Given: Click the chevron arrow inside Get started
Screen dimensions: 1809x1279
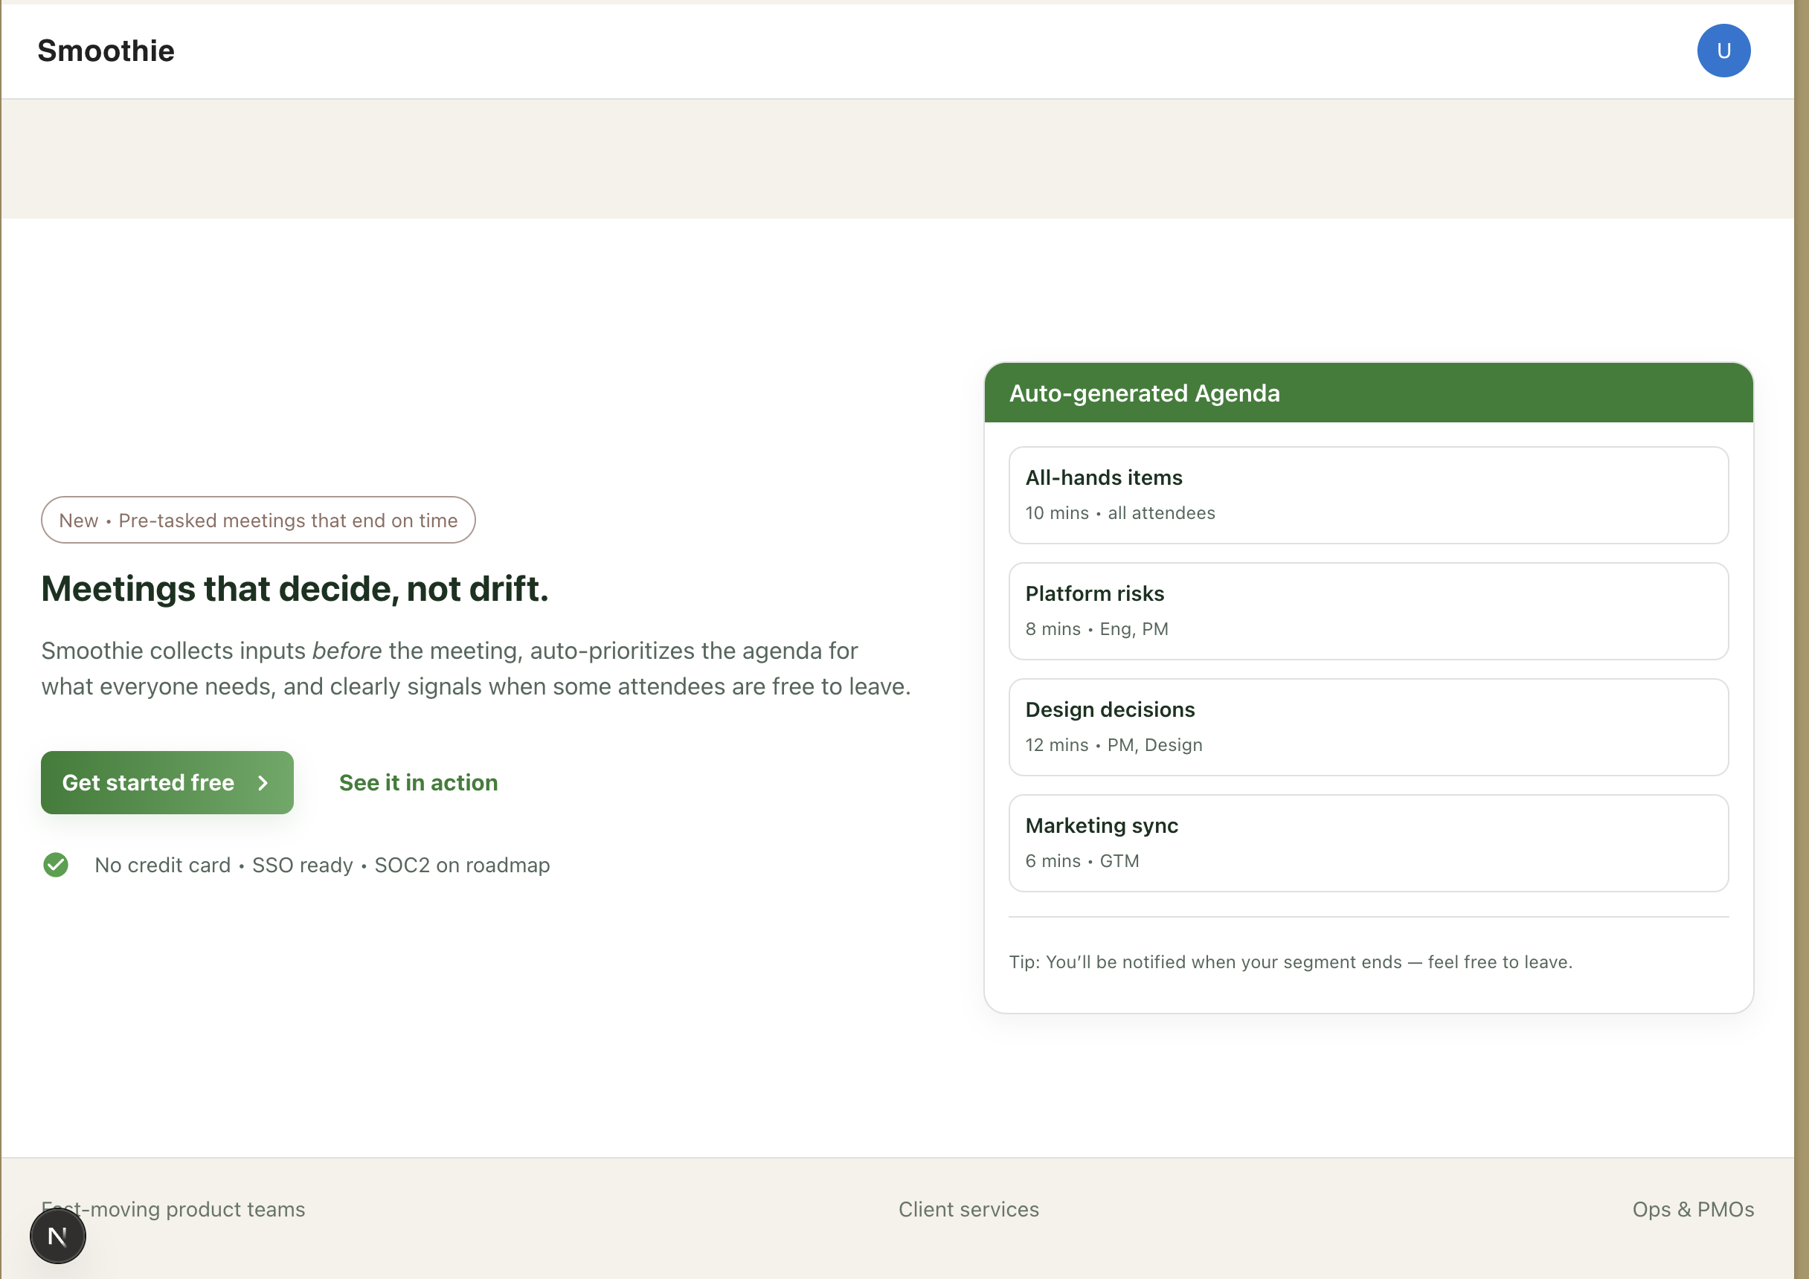Looking at the screenshot, I should (x=263, y=783).
